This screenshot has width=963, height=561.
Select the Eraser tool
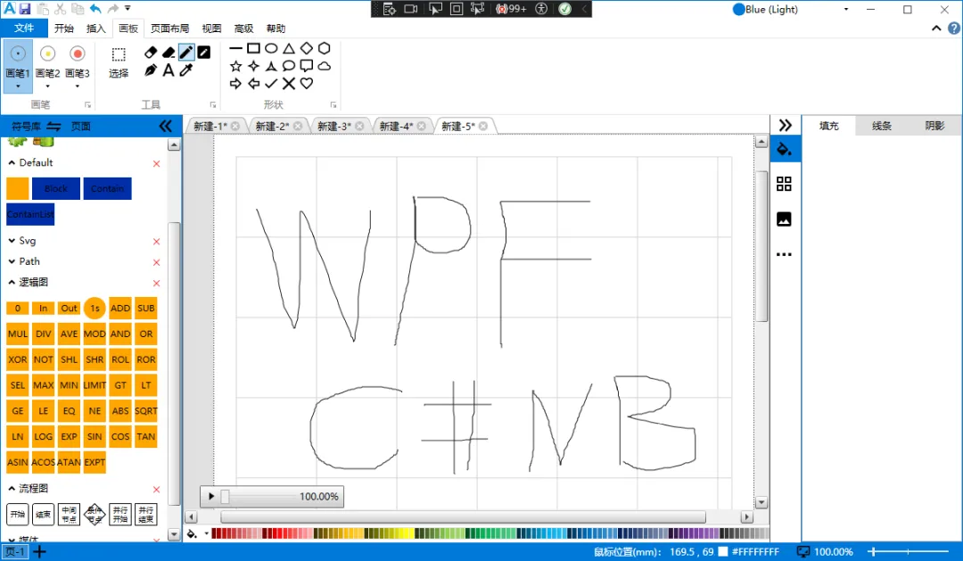click(150, 52)
